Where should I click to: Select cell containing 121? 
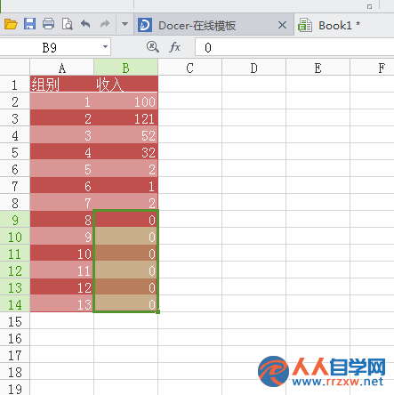pos(125,118)
